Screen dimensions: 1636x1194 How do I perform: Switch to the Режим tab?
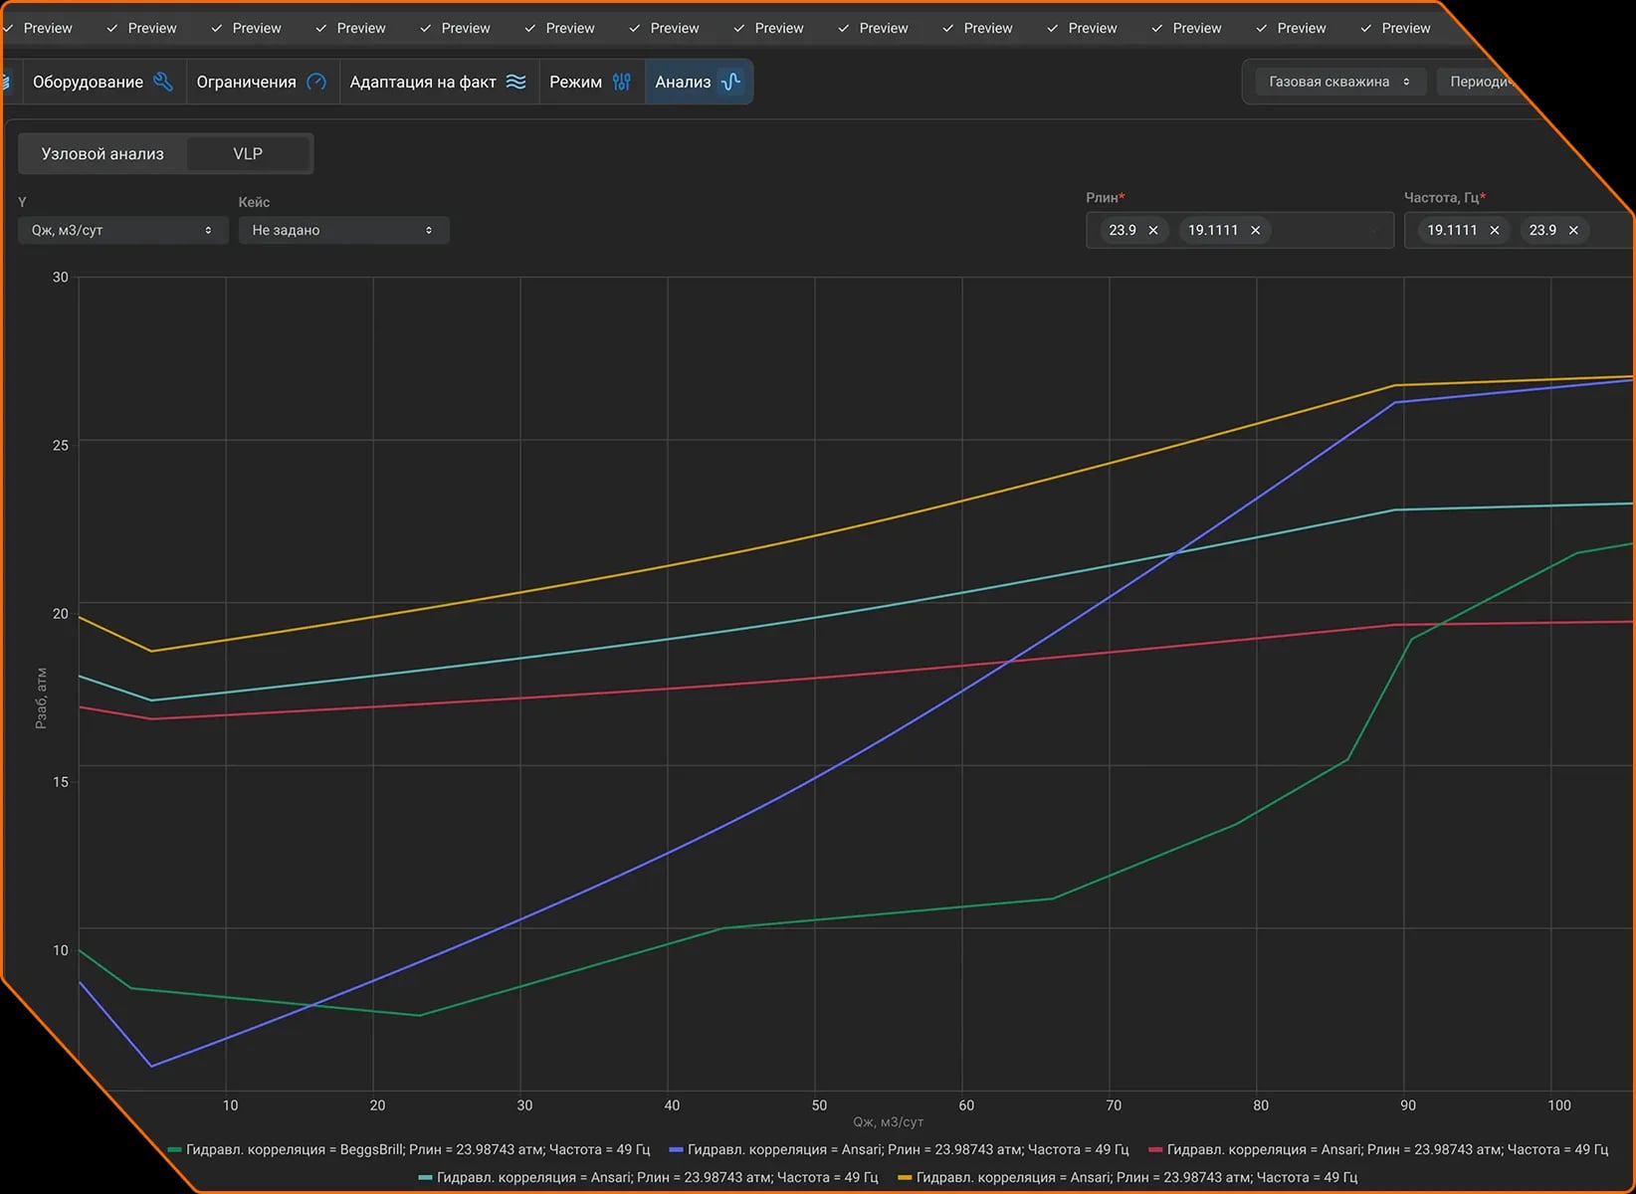[x=590, y=82]
